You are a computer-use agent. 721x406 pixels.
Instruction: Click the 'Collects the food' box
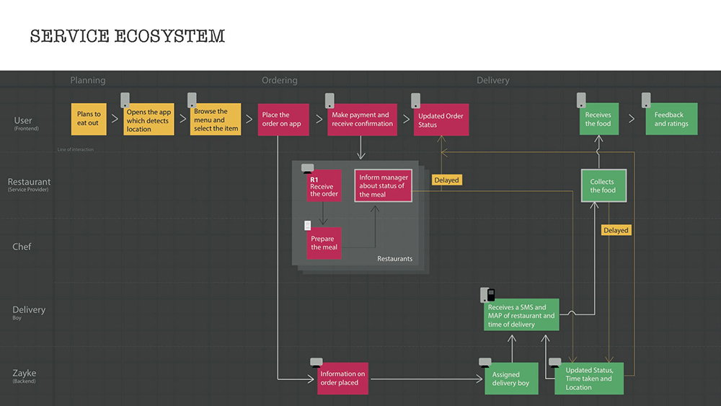tap(603, 186)
